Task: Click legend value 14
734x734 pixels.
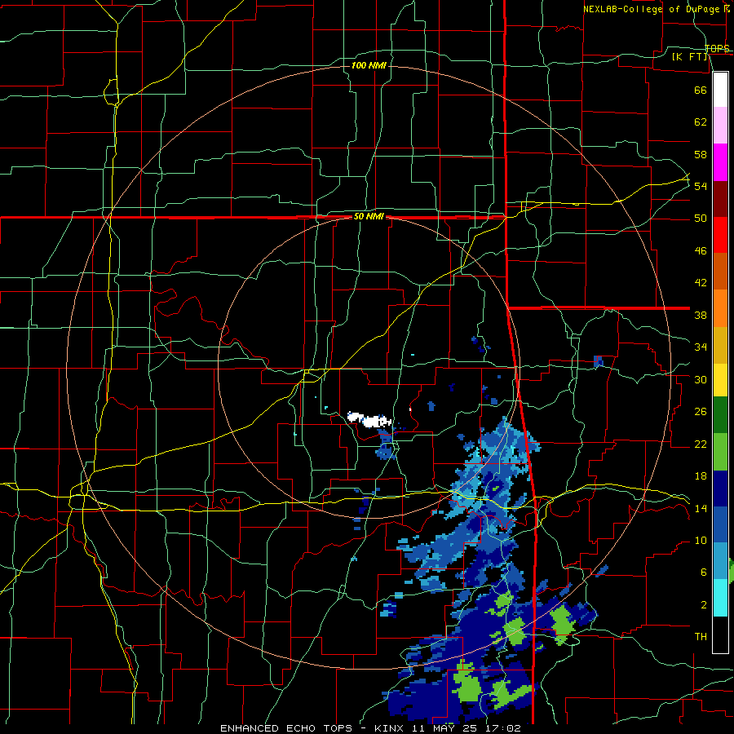Action: point(701,508)
